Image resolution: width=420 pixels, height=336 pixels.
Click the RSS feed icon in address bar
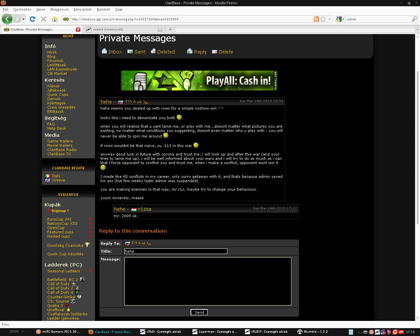[316, 19]
